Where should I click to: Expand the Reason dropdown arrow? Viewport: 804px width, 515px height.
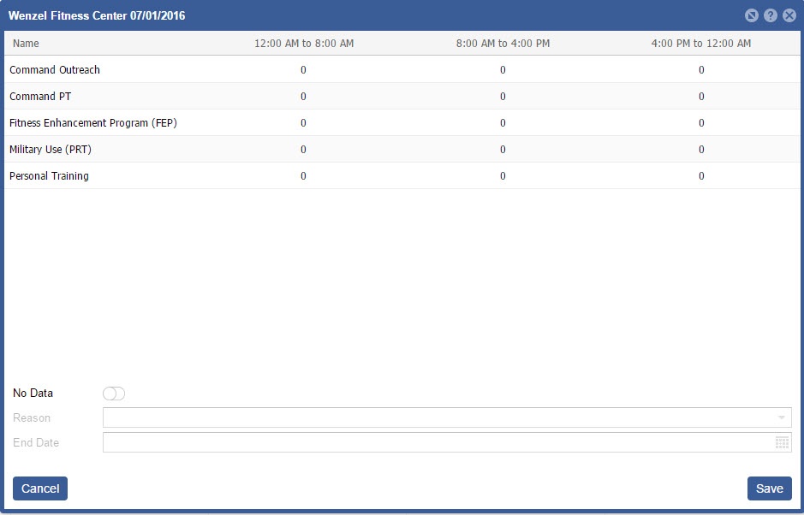coord(781,418)
